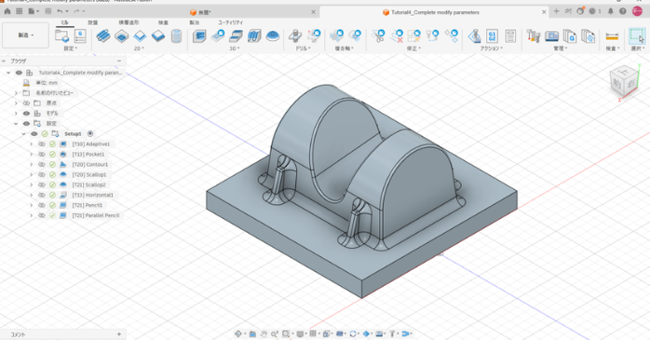This screenshot has width=650, height=340.
Task: Open the Tool Library icon
Action: point(533,36)
